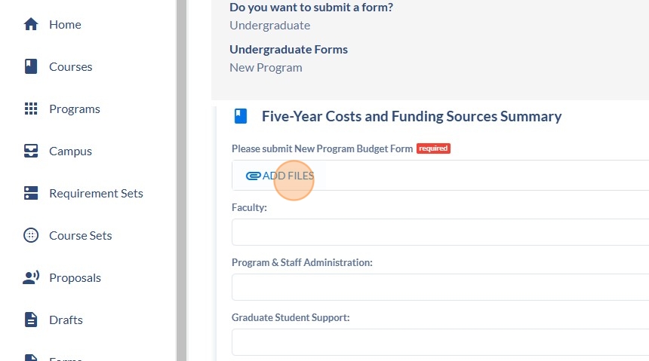Click the paperclip icon beside Add Files
Viewport: 649px width, 361px height.
[253, 176]
